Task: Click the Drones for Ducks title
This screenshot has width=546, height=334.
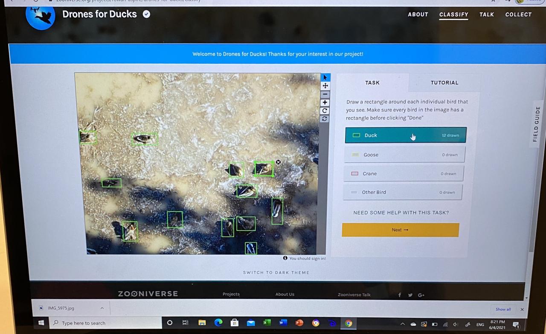Action: coord(100,14)
